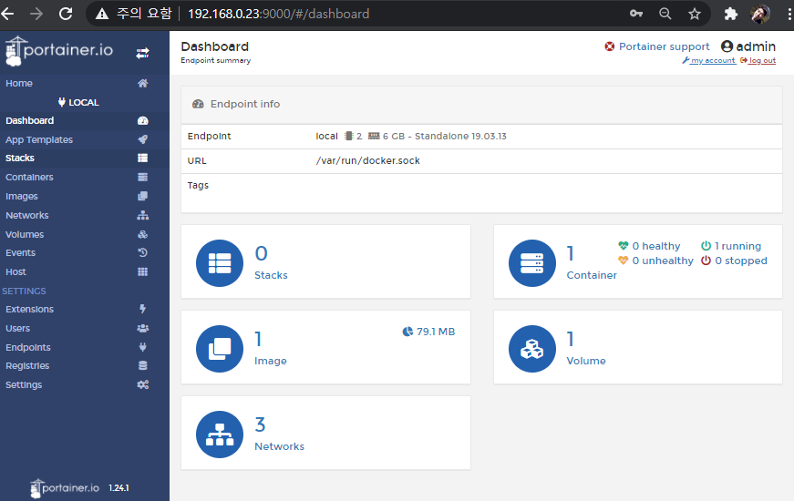Click the Volumes cubes icon in sidebar
The height and width of the screenshot is (501, 794).
point(143,234)
